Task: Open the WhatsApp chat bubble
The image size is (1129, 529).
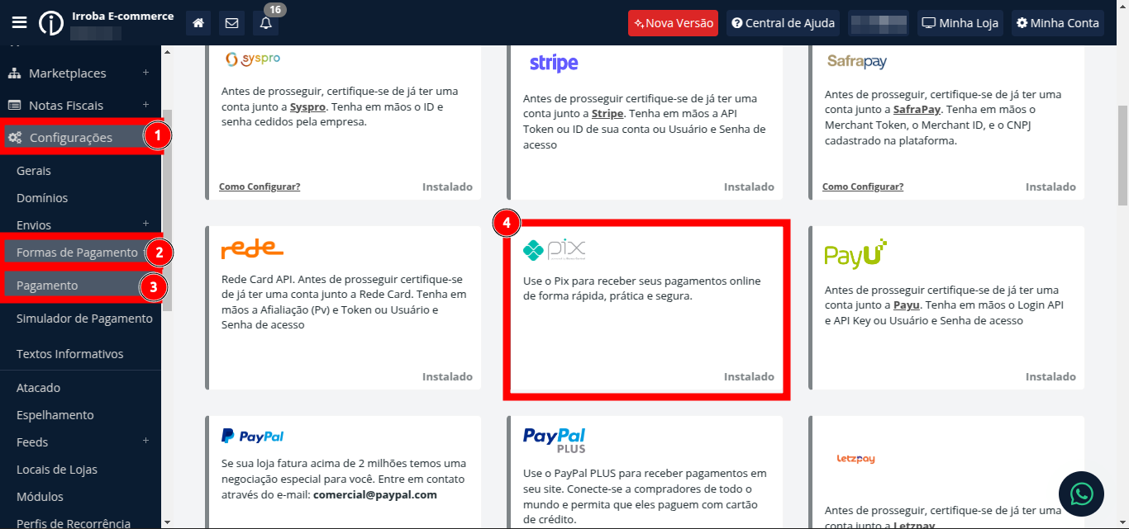Action: 1081,494
